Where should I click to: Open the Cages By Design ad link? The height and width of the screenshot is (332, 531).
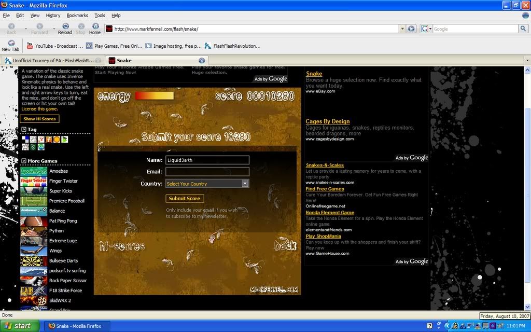[x=327, y=121]
